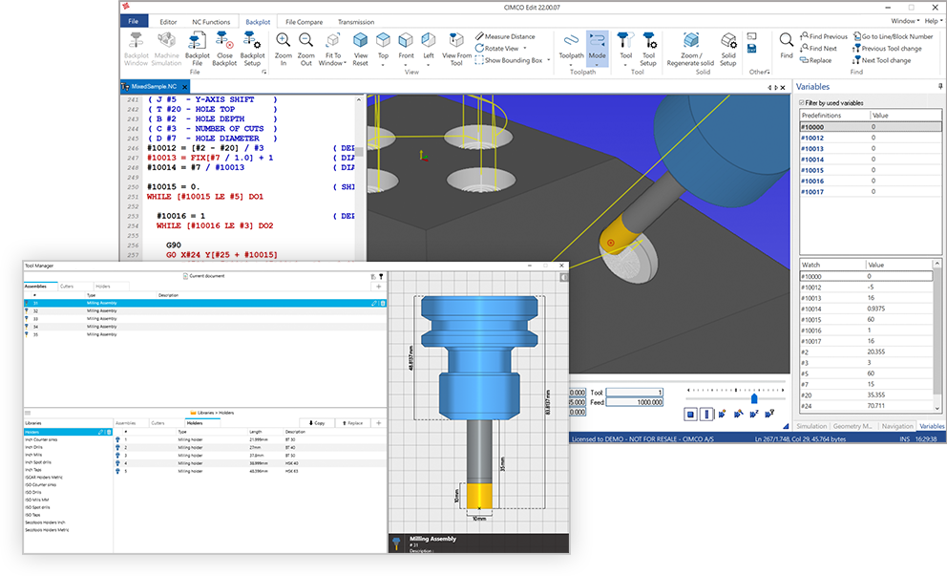Click the Close Backplot icon
The height and width of the screenshot is (576, 947).
click(223, 41)
